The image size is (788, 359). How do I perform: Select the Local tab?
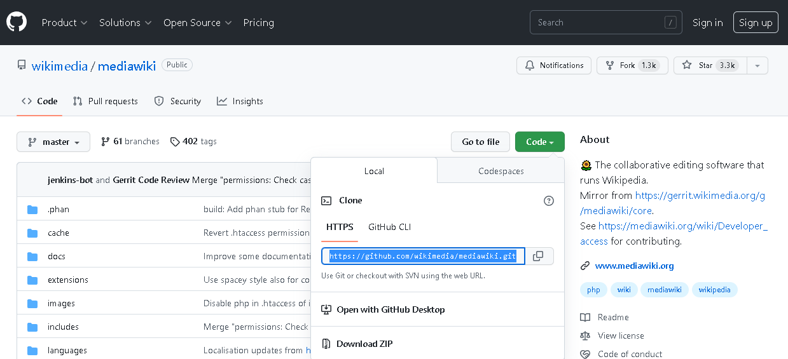click(x=374, y=172)
